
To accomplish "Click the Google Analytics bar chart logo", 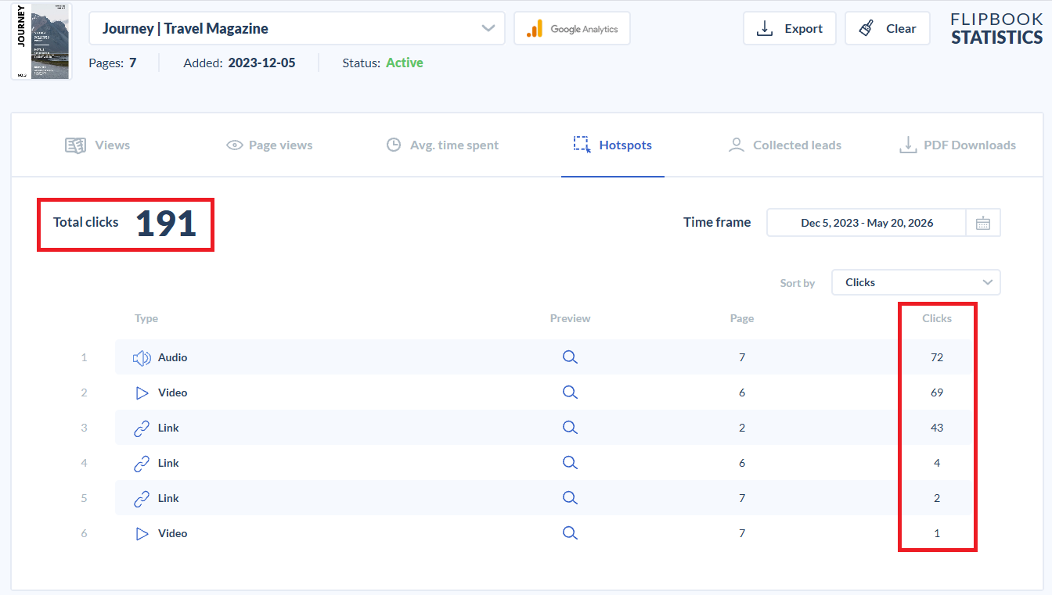I will tap(535, 29).
